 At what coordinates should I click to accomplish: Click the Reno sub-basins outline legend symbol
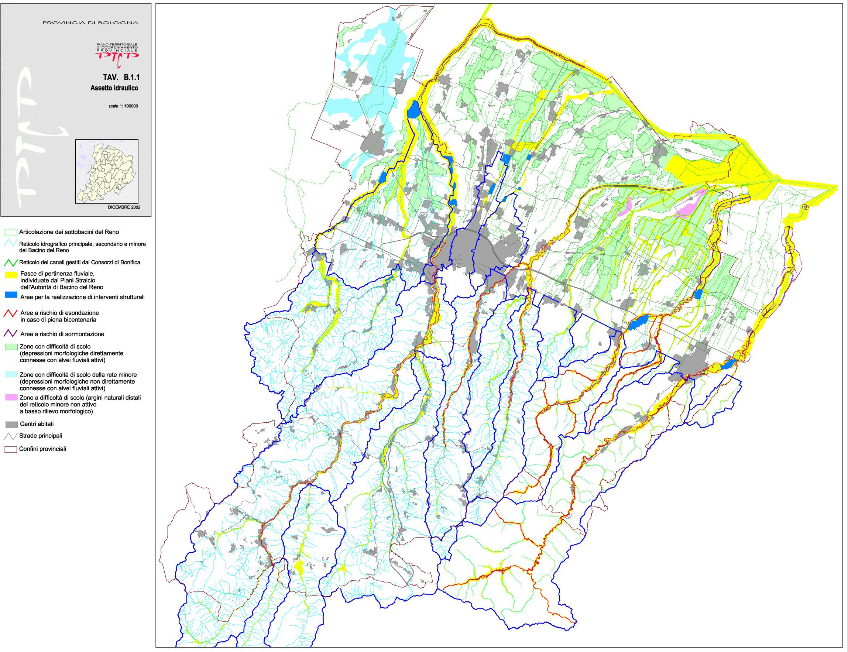(x=10, y=232)
